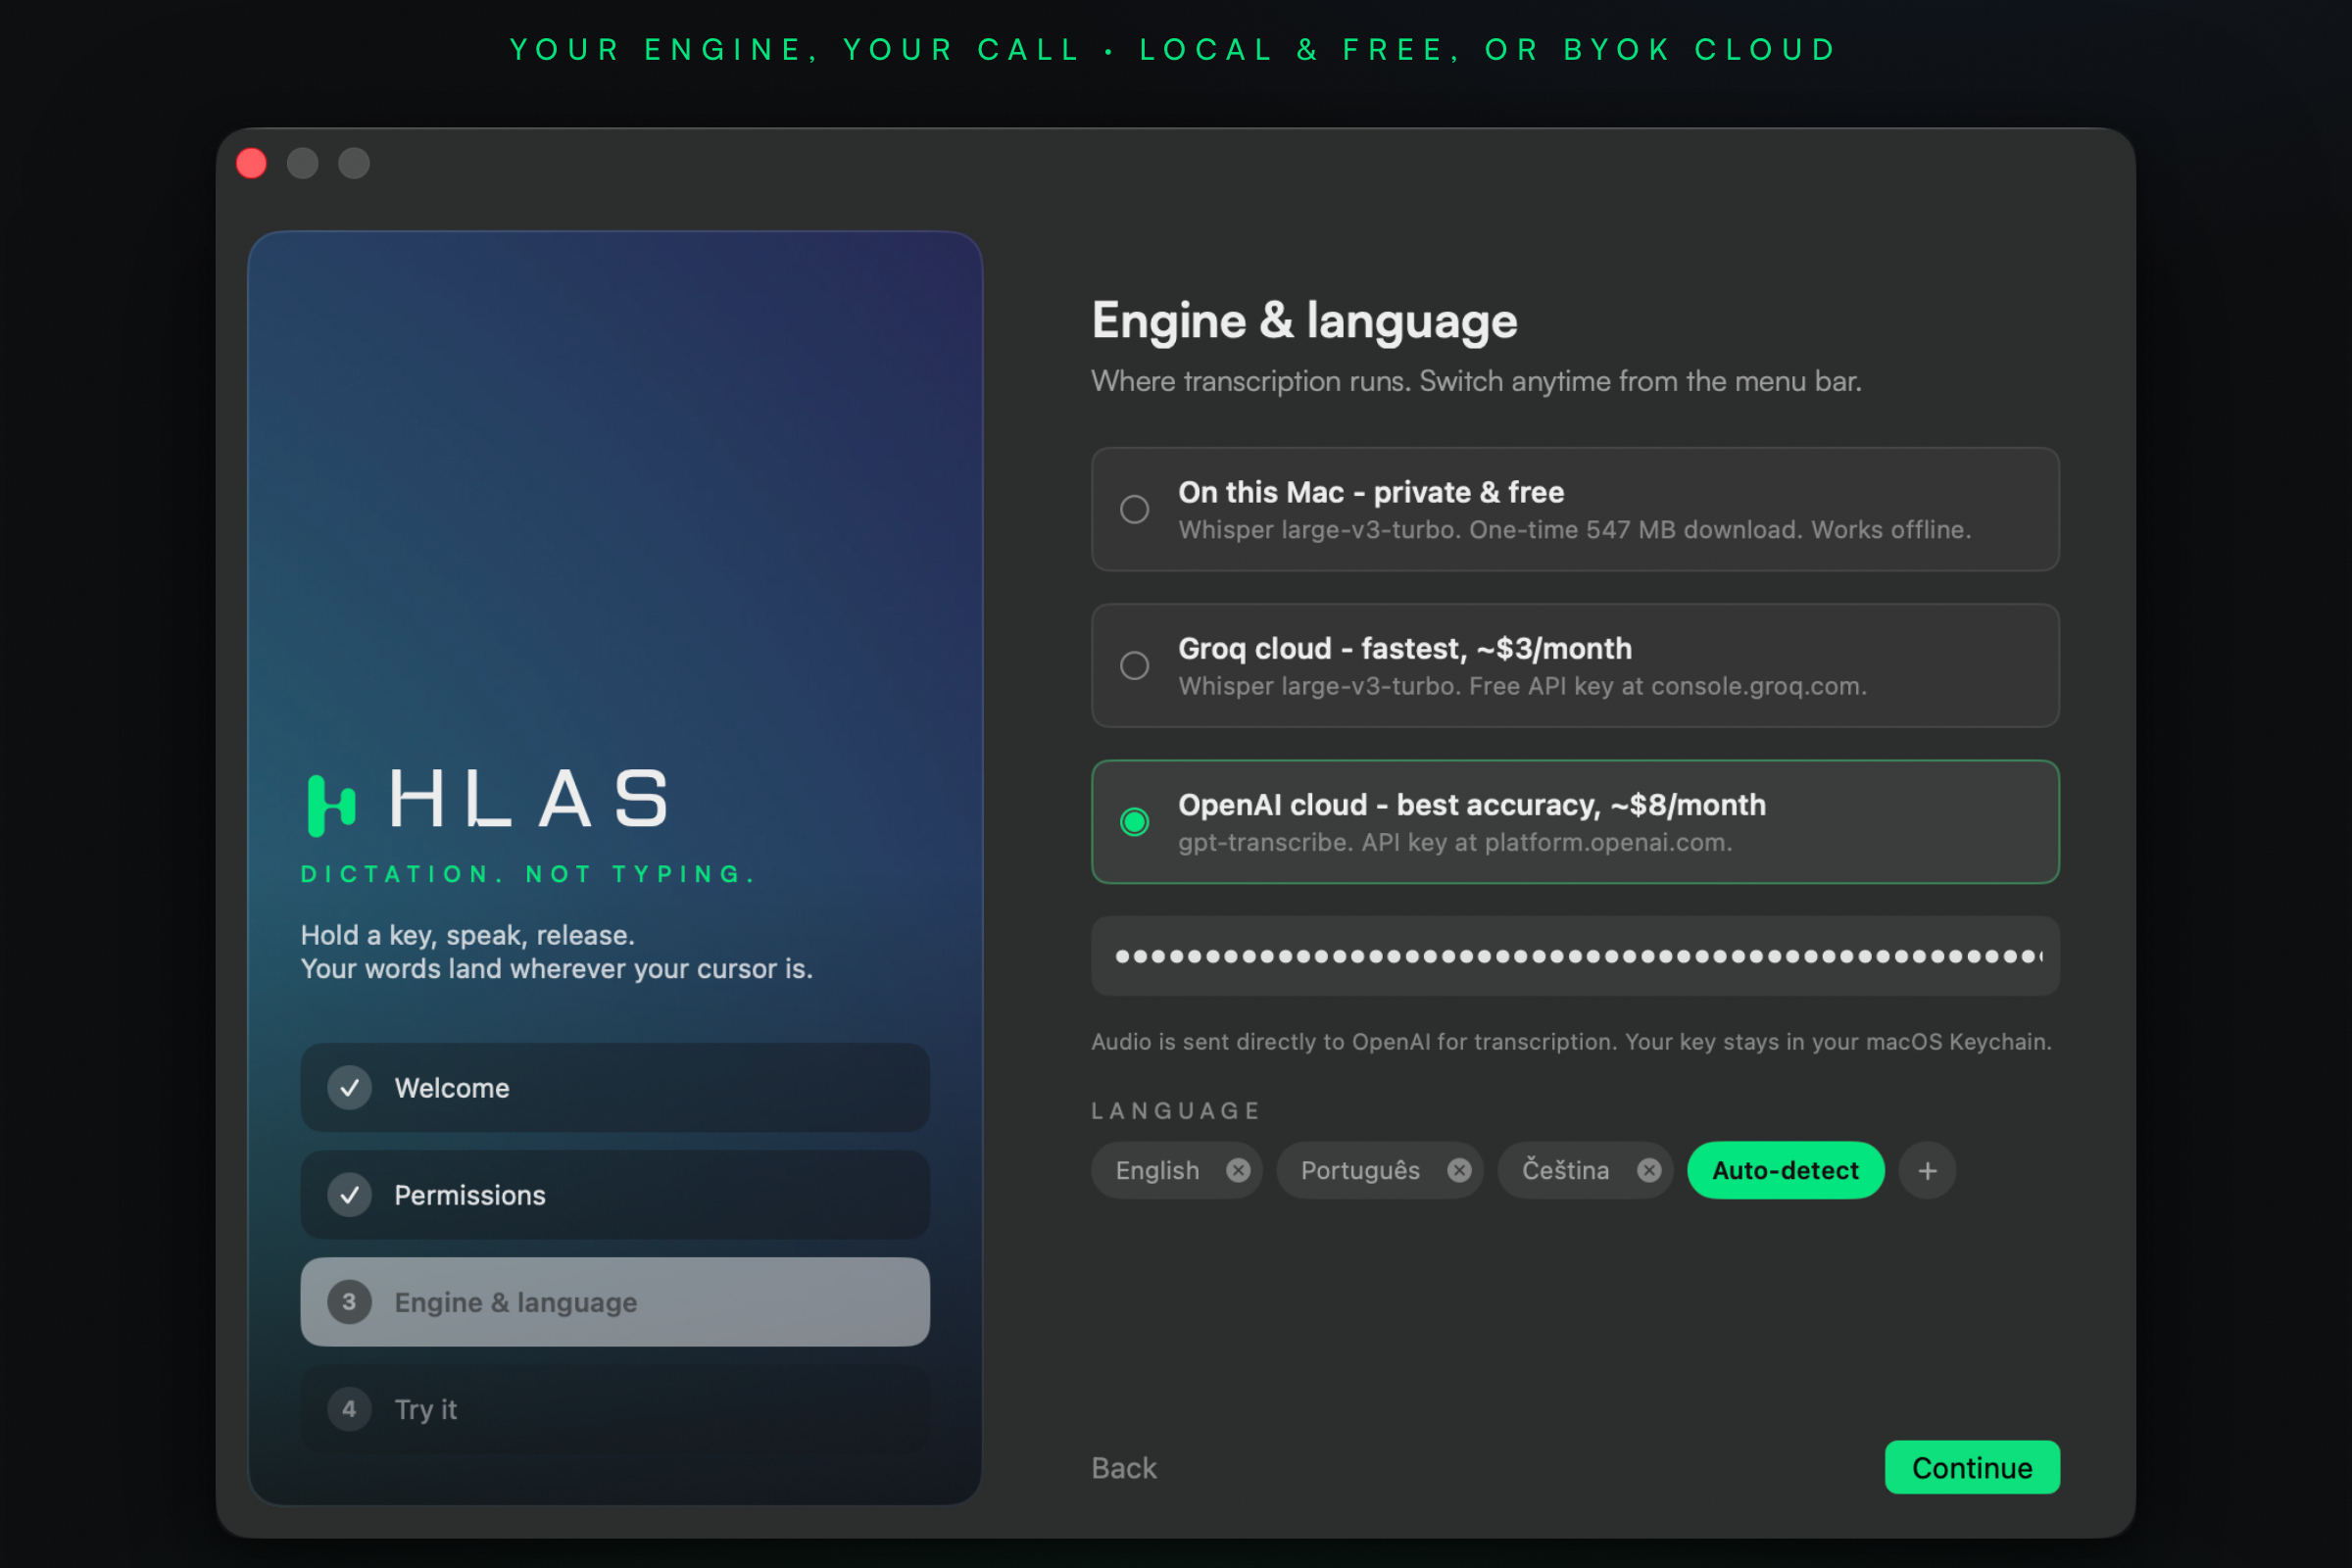Click the LANGUAGE section label
Screen dimensions: 2352x1568
pyautogui.click(x=1175, y=1111)
